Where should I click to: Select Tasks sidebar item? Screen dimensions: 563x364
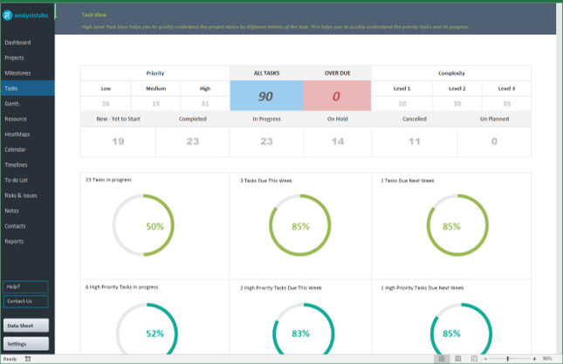pos(27,88)
